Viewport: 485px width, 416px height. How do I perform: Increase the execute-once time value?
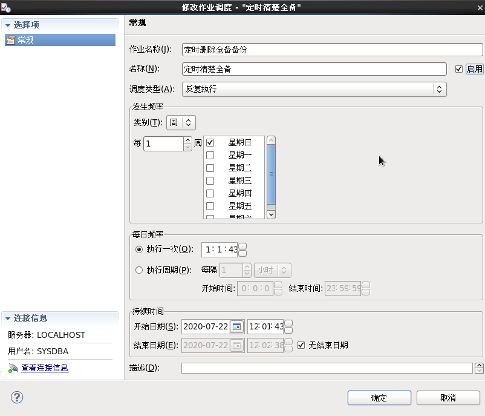[242, 246]
